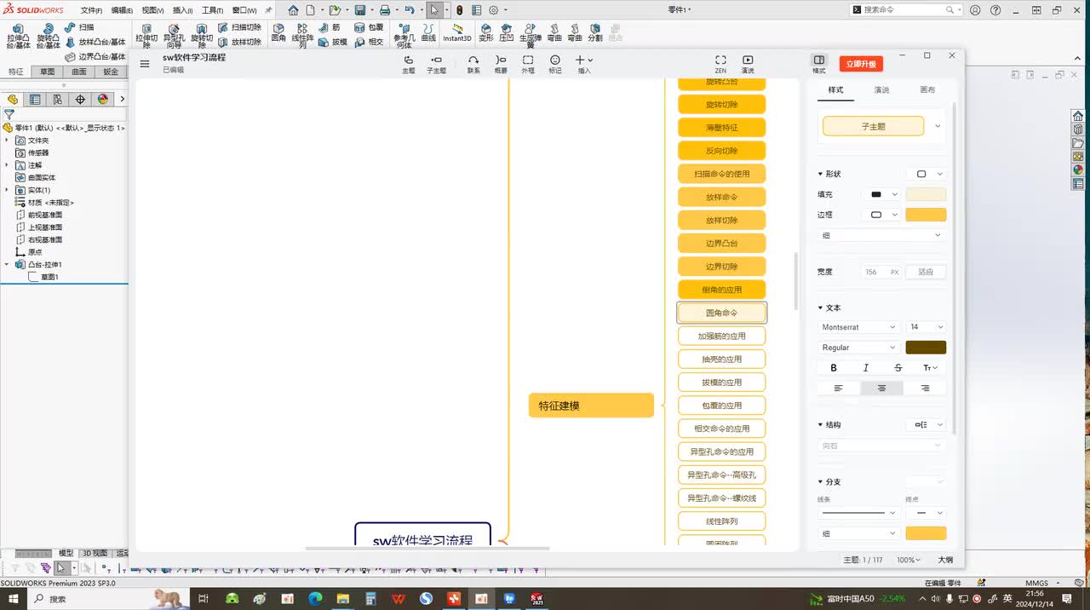Align text center in style panel
Viewport: 1090px width, 610px height.
click(881, 388)
